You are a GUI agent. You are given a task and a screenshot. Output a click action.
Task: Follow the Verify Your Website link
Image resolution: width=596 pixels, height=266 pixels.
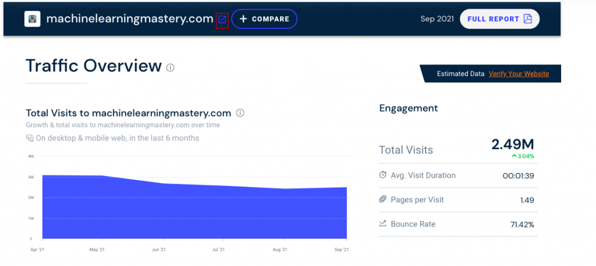(519, 74)
